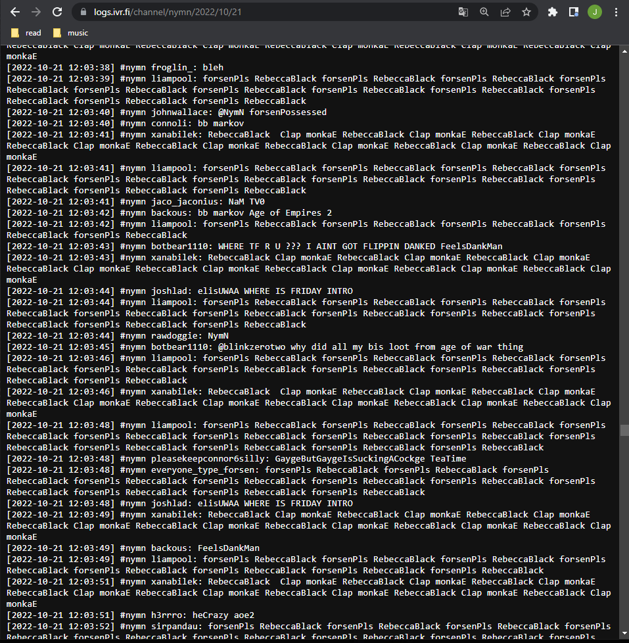Click backous 'FeelsDankMan' message
629x643 pixels.
point(133,548)
